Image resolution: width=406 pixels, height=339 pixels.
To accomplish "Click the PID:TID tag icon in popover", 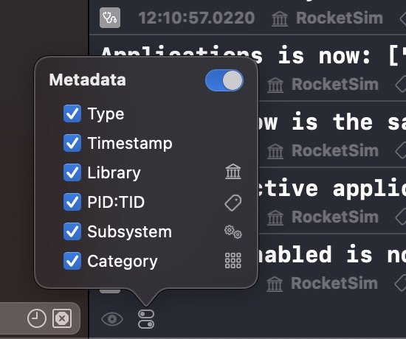I will point(233,203).
